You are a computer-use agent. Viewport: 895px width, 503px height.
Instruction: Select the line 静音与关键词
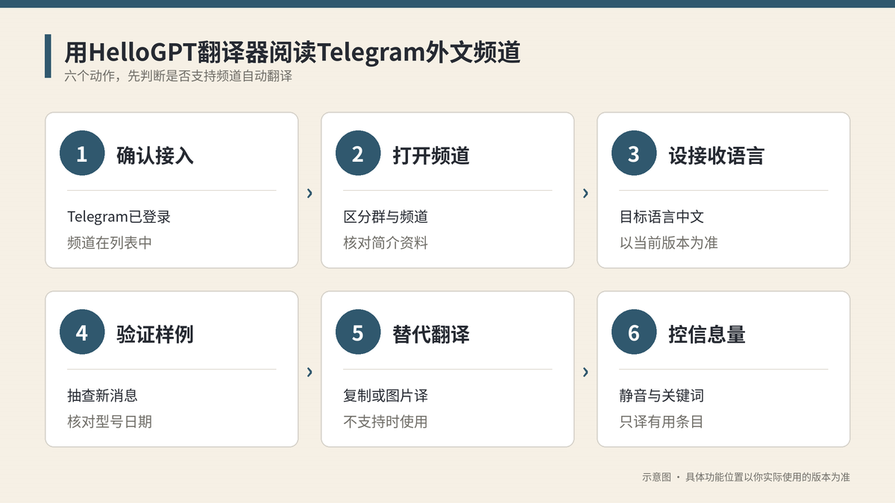point(662,396)
